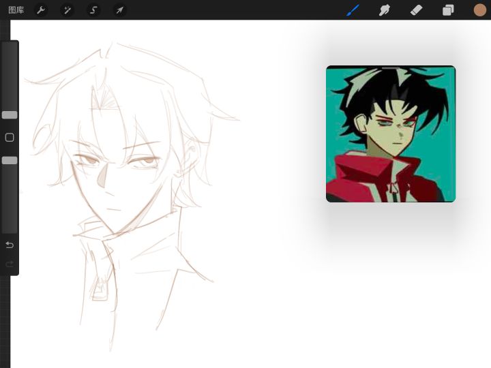Select the Eraser tool
The height and width of the screenshot is (368, 491).
(416, 10)
